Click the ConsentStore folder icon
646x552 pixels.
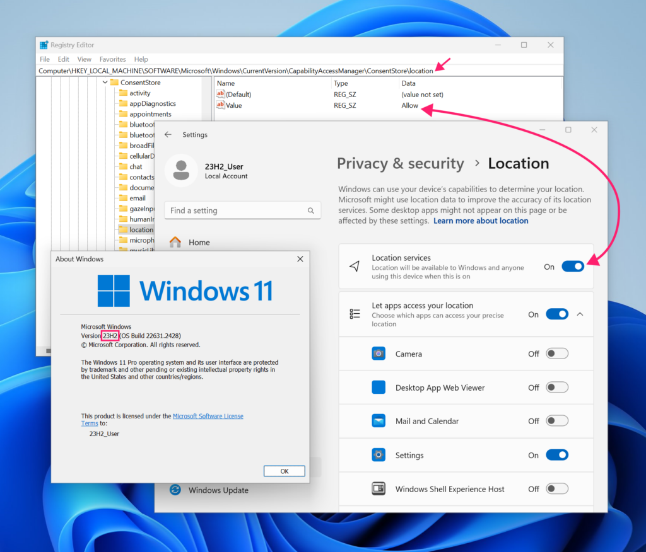(x=115, y=83)
